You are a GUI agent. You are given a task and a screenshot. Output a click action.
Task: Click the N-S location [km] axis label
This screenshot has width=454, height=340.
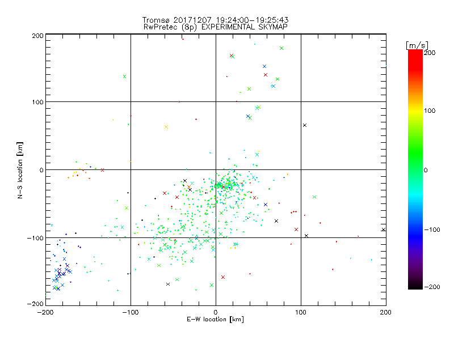[x=20, y=170]
